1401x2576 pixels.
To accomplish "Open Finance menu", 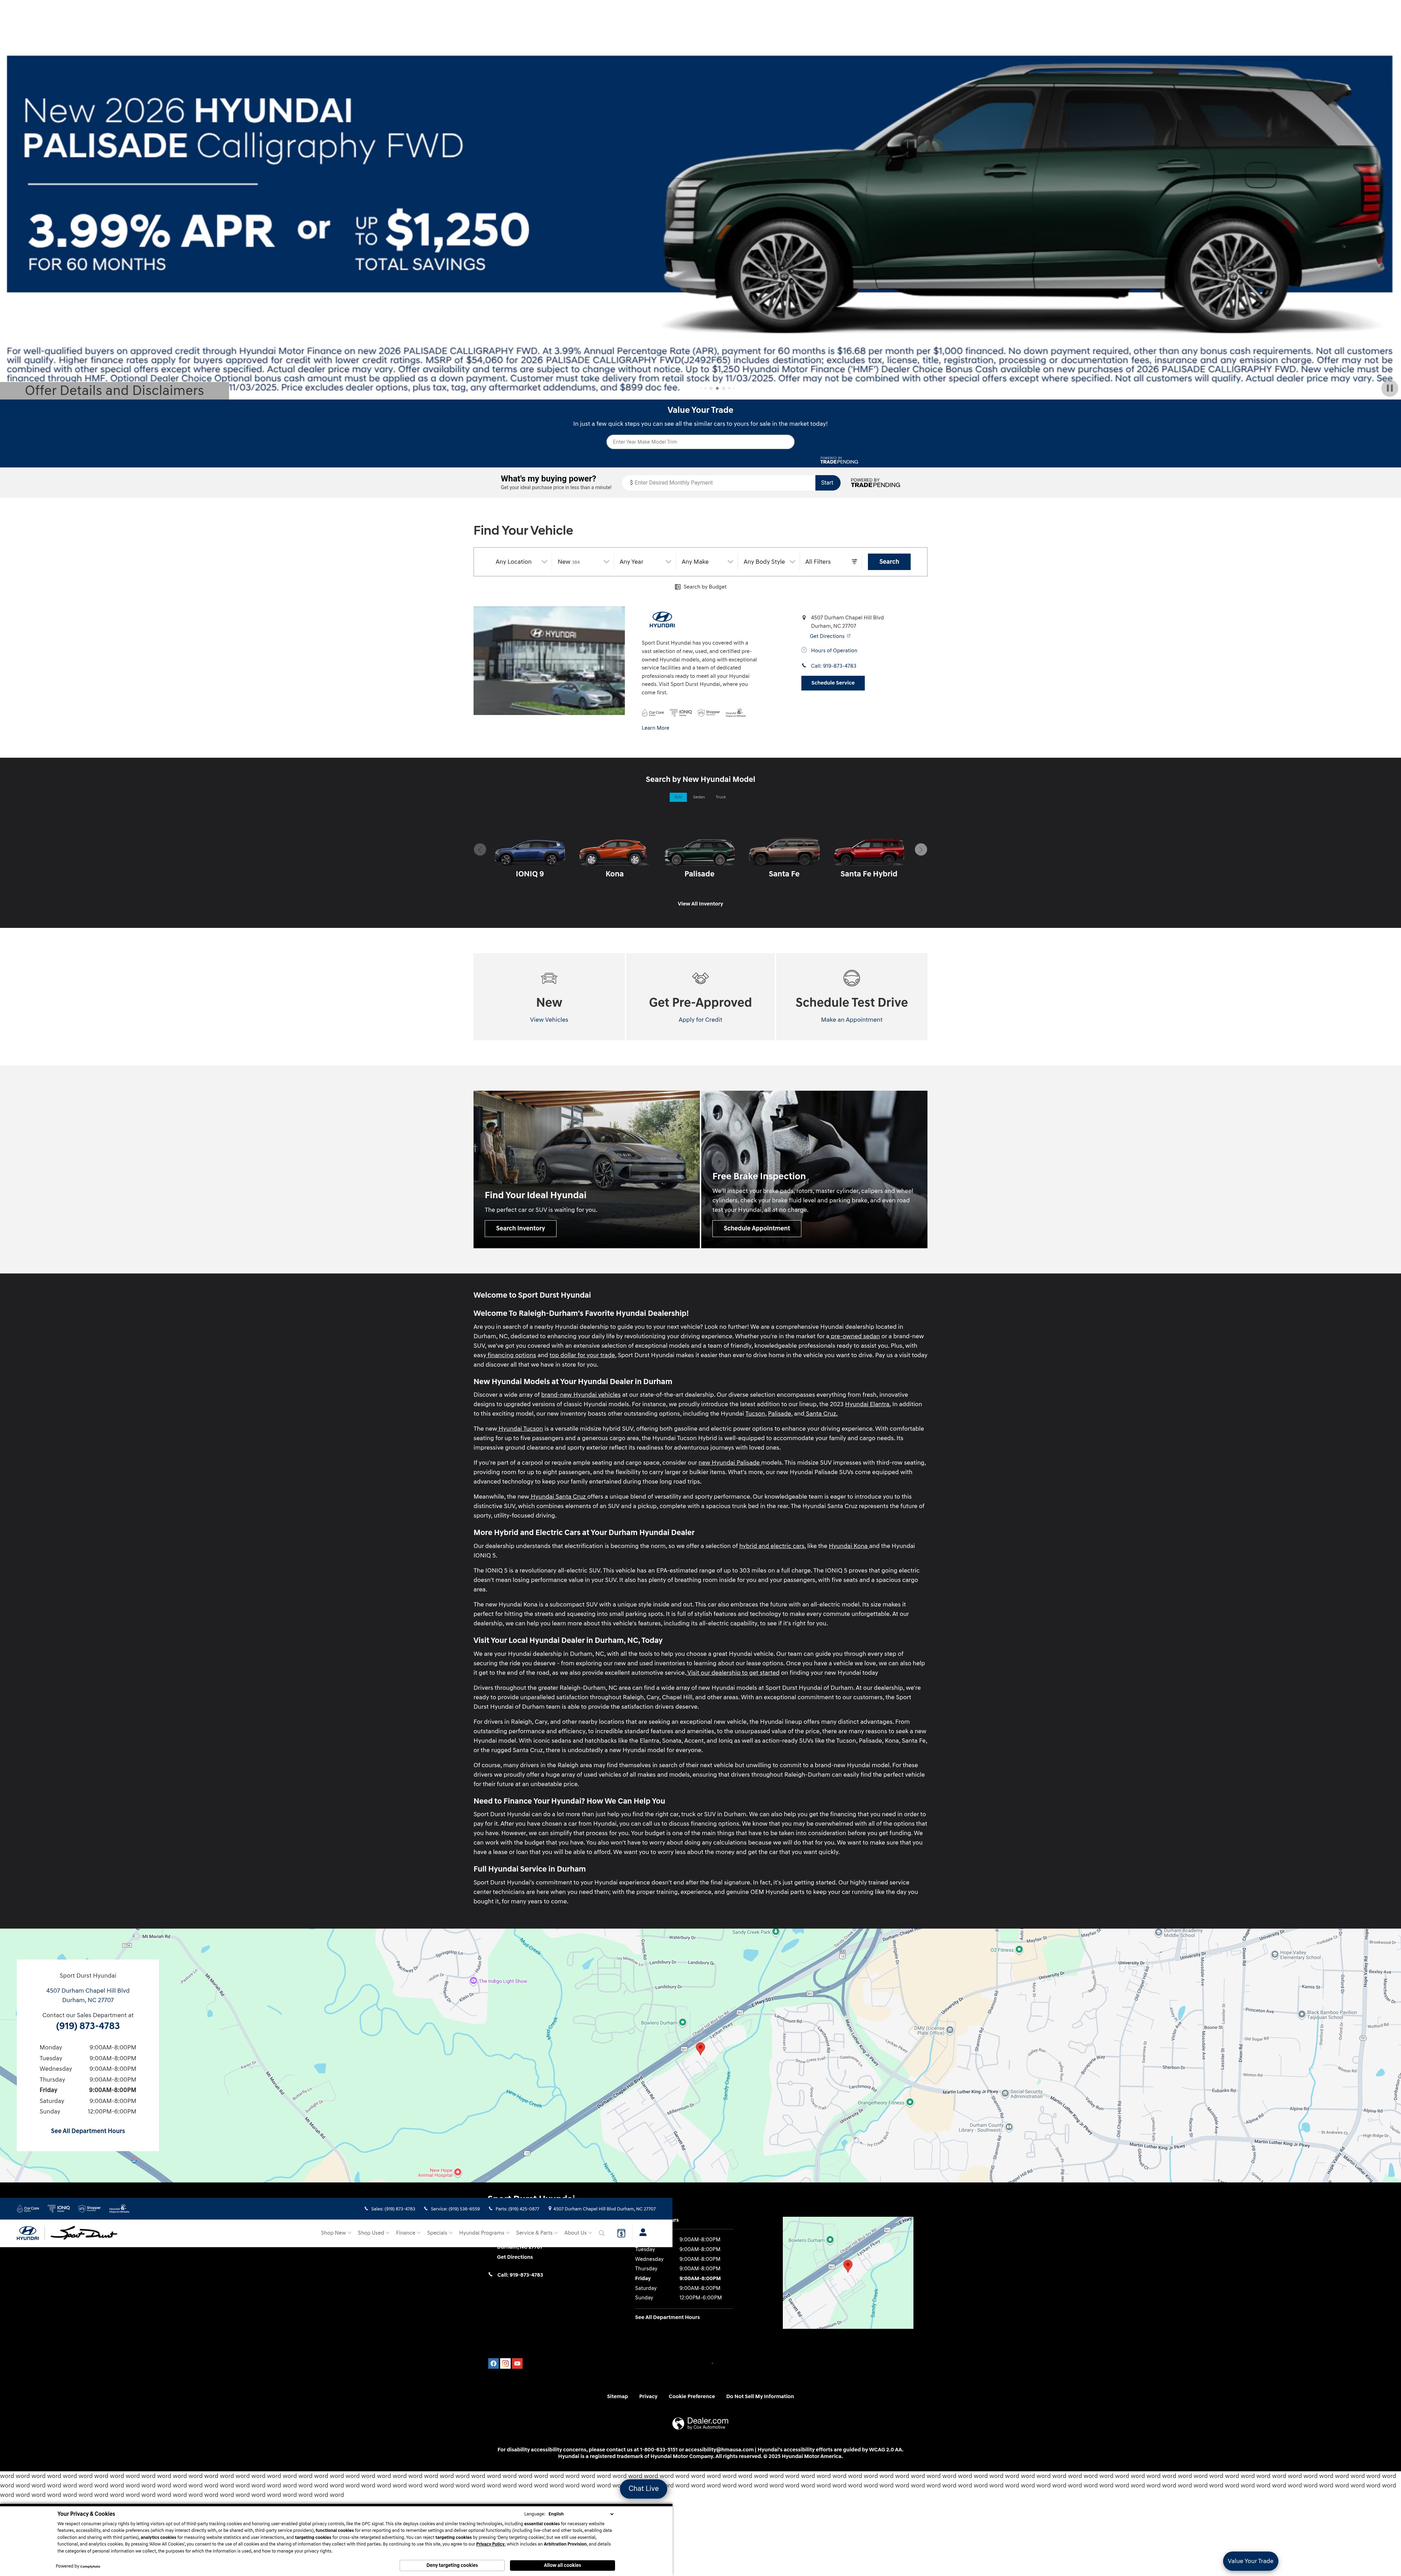I will 408,2232.
